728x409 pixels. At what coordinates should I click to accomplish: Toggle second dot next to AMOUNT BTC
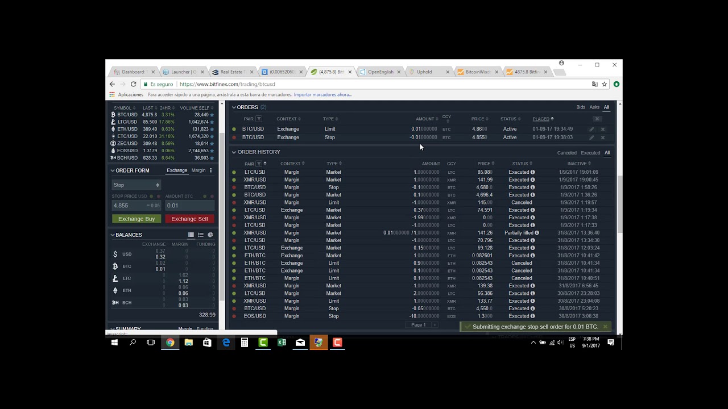click(212, 197)
